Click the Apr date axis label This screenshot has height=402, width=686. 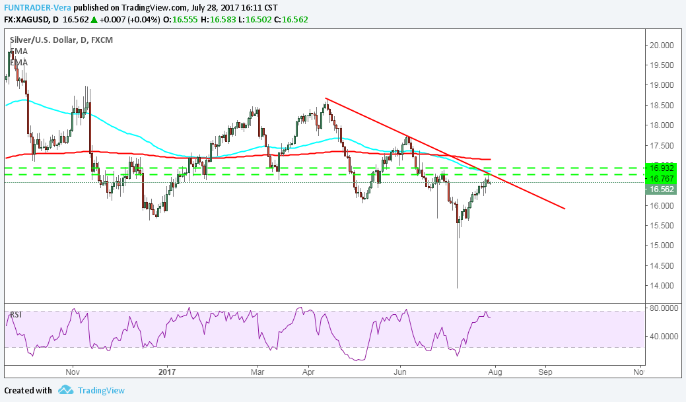pos(308,372)
